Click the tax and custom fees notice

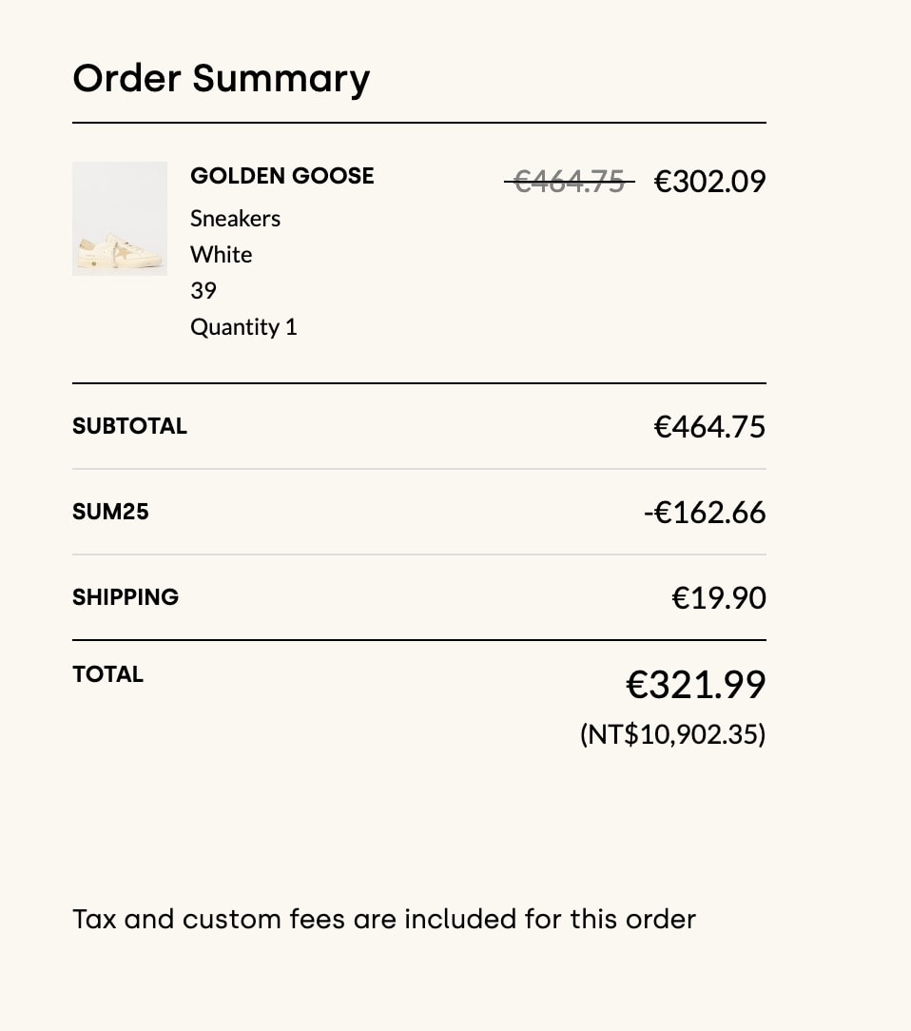(384, 919)
